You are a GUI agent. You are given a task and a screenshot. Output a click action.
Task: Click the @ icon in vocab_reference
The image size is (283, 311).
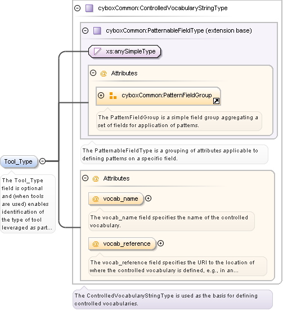[96, 244]
